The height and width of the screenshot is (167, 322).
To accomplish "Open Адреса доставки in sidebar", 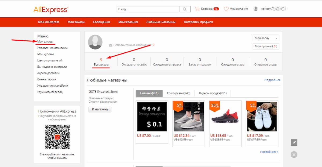I will (x=48, y=73).
